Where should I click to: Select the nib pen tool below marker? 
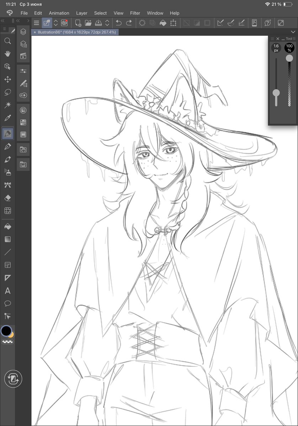(7, 147)
